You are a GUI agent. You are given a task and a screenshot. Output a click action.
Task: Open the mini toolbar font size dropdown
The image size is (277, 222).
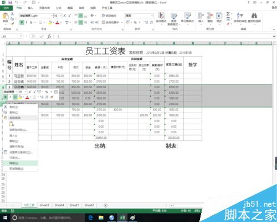click(25, 92)
